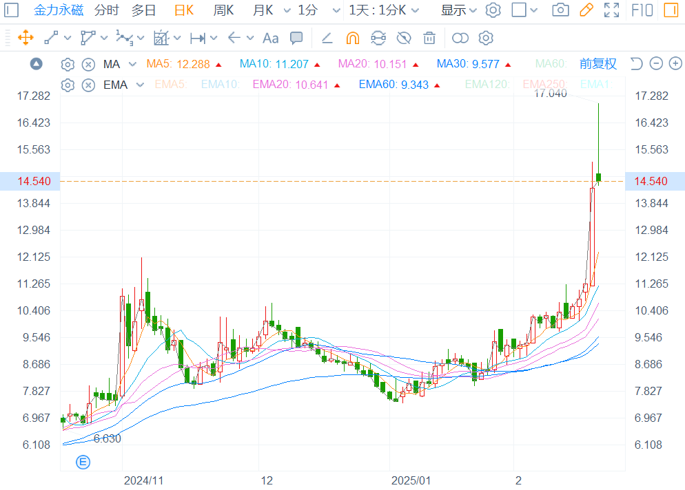Delete all drawings with trash icon

click(x=429, y=38)
